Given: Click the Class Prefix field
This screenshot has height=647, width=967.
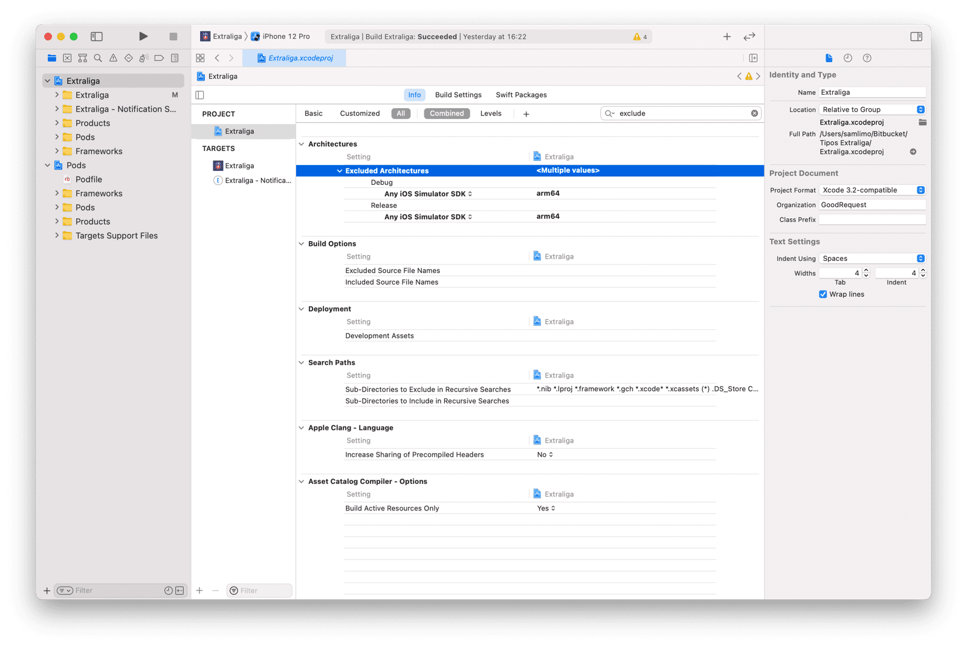Looking at the screenshot, I should tap(872, 219).
